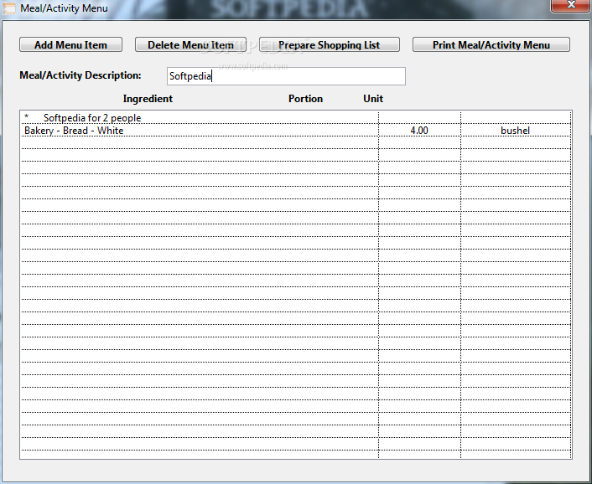Click the Meal/Activity Menu window icon

(x=8, y=8)
